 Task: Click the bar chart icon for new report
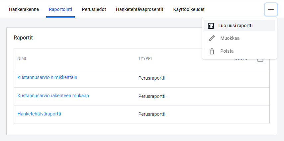pos(211,26)
